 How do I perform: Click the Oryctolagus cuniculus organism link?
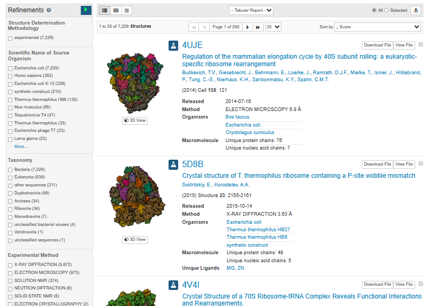pos(250,132)
